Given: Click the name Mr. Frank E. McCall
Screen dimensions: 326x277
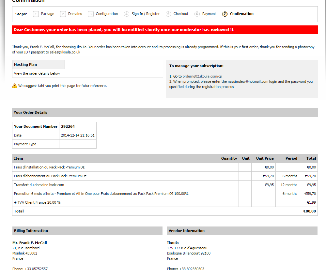Looking at the screenshot, I should coord(29,243).
